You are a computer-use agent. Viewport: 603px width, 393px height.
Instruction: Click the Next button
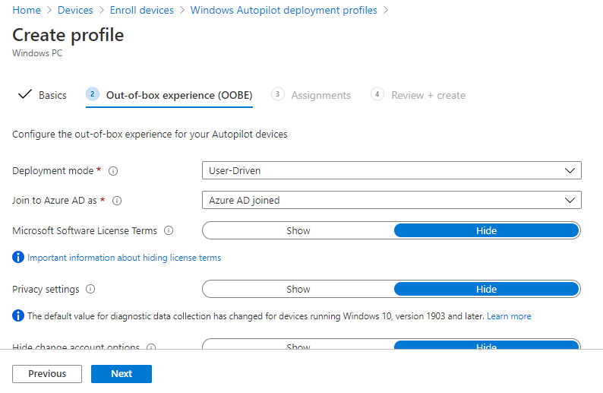[x=122, y=374]
